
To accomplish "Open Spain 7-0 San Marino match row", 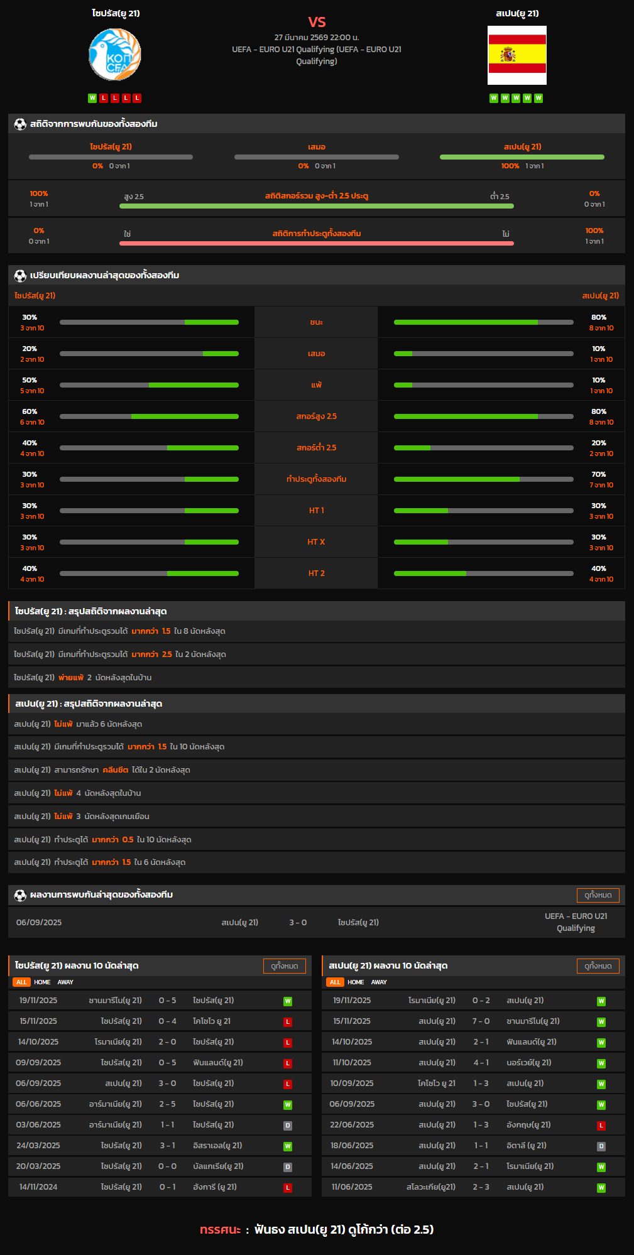I will click(473, 1021).
